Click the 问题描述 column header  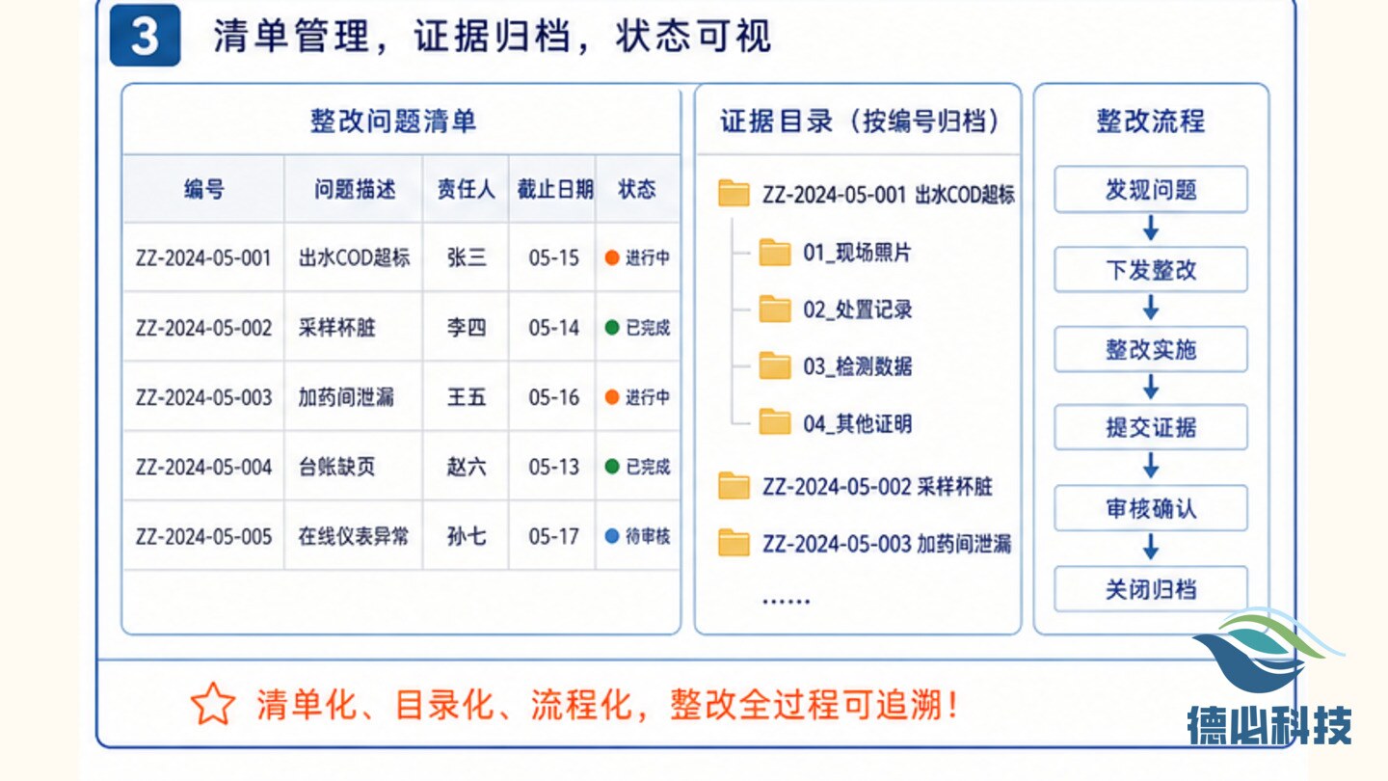tap(354, 190)
